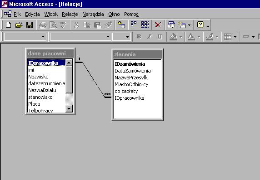This screenshot has width=260, height=180.
Task: Click the Office Assistant help icon
Action: (x=200, y=25)
